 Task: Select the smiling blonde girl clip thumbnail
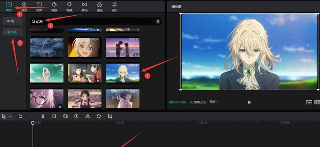85,47
